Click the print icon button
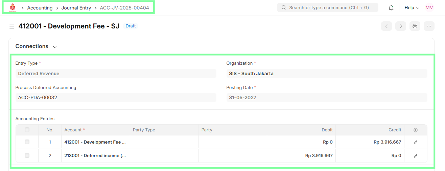The height and width of the screenshot is (171, 445). [415, 26]
